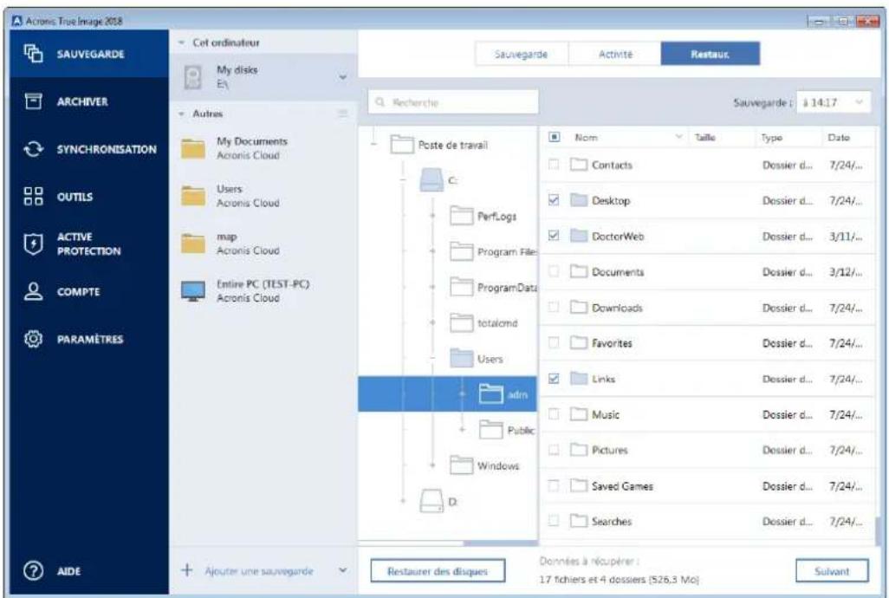Viewport: 889px width, 598px height.
Task: Switch to the Sauvegarde tab
Action: (521, 54)
